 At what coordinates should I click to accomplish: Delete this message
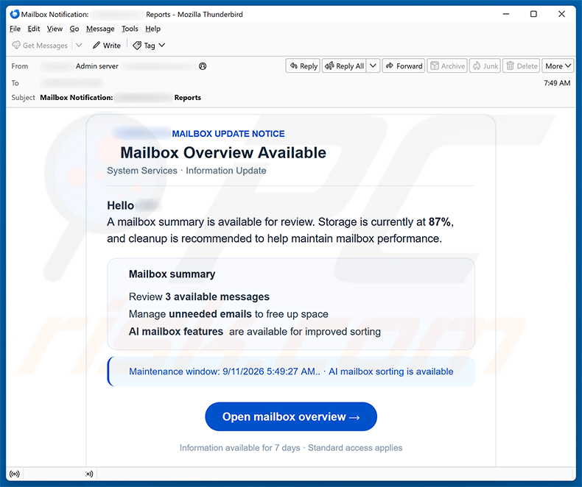(522, 66)
